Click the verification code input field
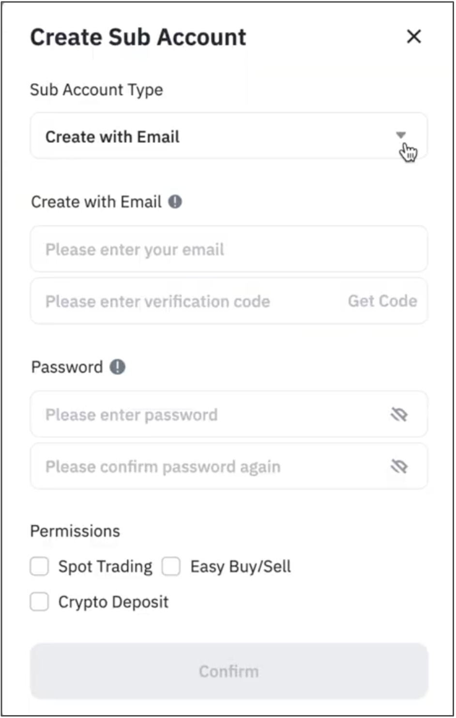The height and width of the screenshot is (718, 456). (184, 301)
